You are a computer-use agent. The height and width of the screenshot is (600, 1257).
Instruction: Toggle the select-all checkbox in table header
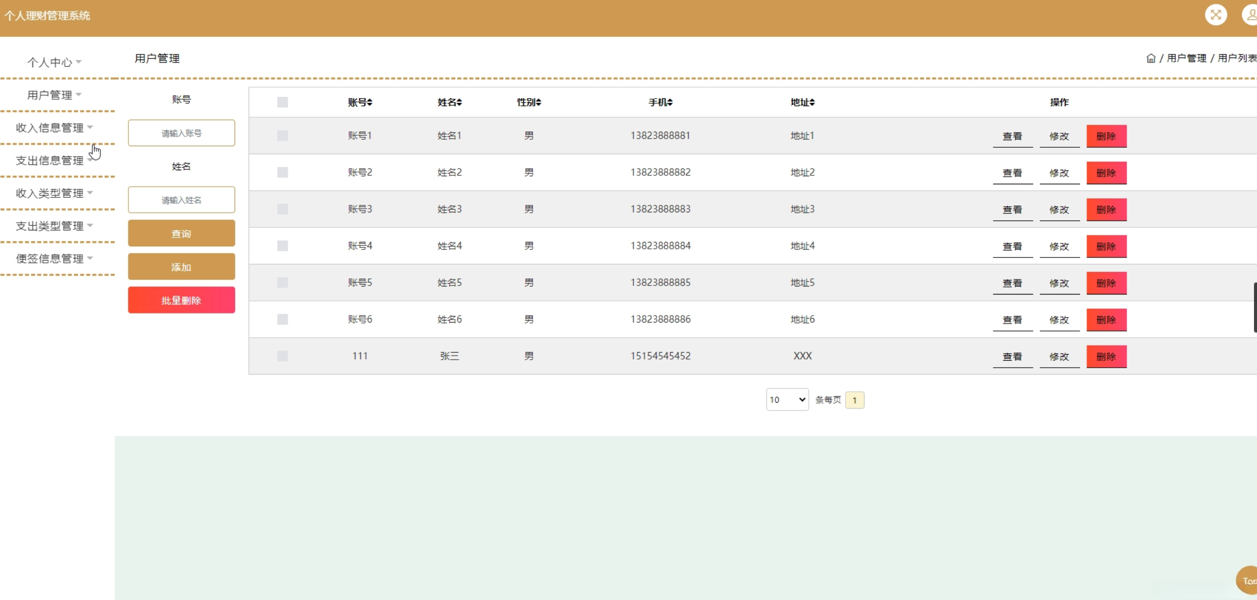click(x=282, y=102)
